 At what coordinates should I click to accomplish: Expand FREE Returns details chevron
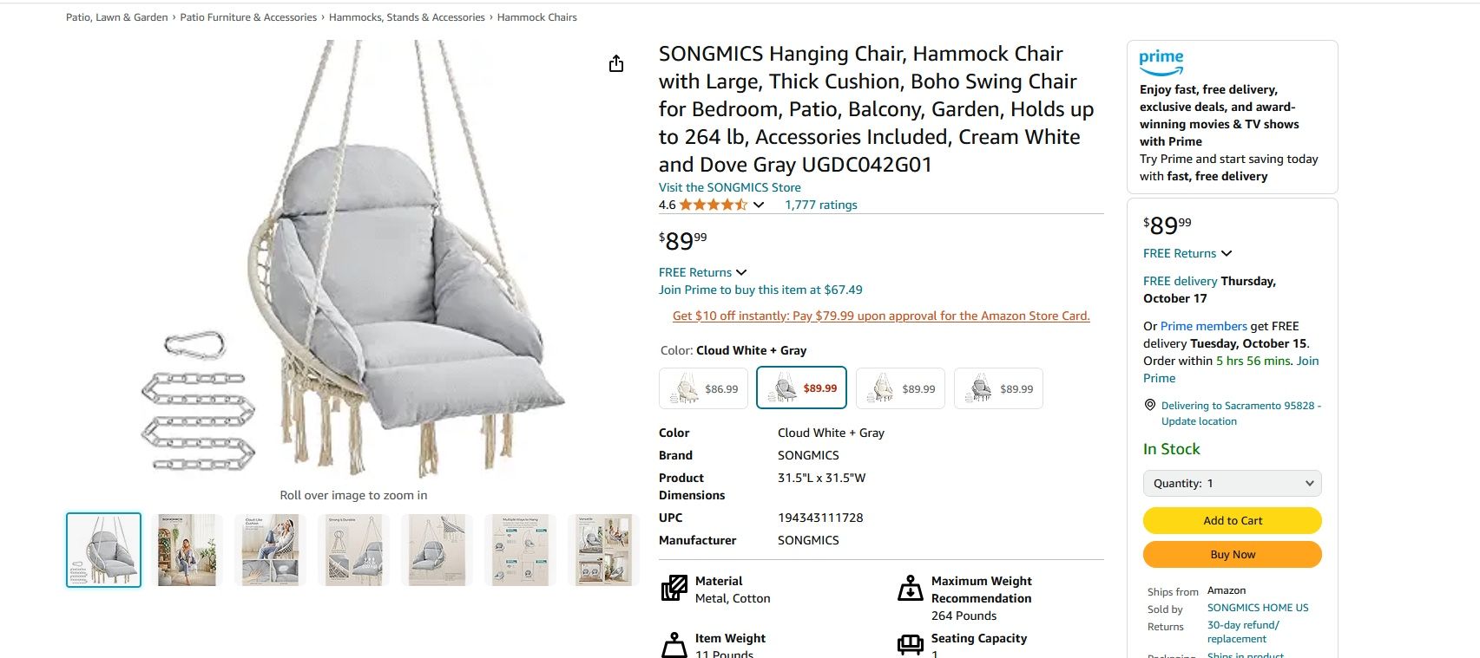(742, 271)
